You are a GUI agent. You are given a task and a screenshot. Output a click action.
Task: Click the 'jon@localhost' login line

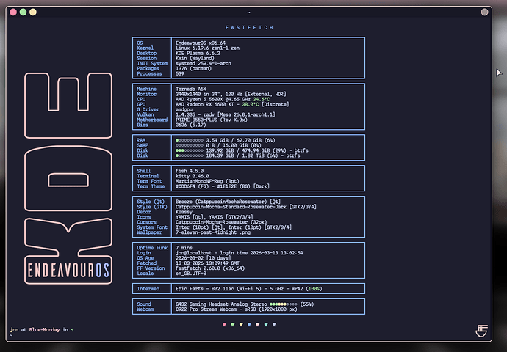coord(240,253)
